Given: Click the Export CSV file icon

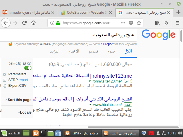Looking at the screenshot, I should [5, 86].
